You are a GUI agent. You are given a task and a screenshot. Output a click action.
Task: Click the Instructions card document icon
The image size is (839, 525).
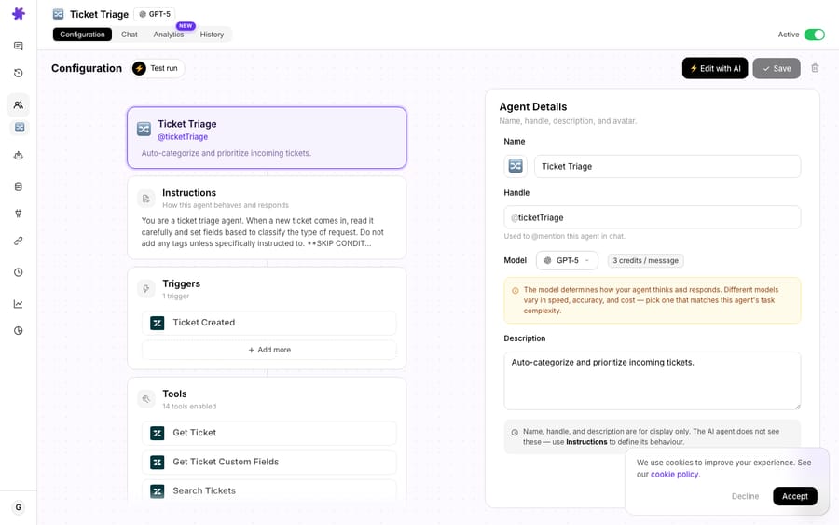pos(146,199)
